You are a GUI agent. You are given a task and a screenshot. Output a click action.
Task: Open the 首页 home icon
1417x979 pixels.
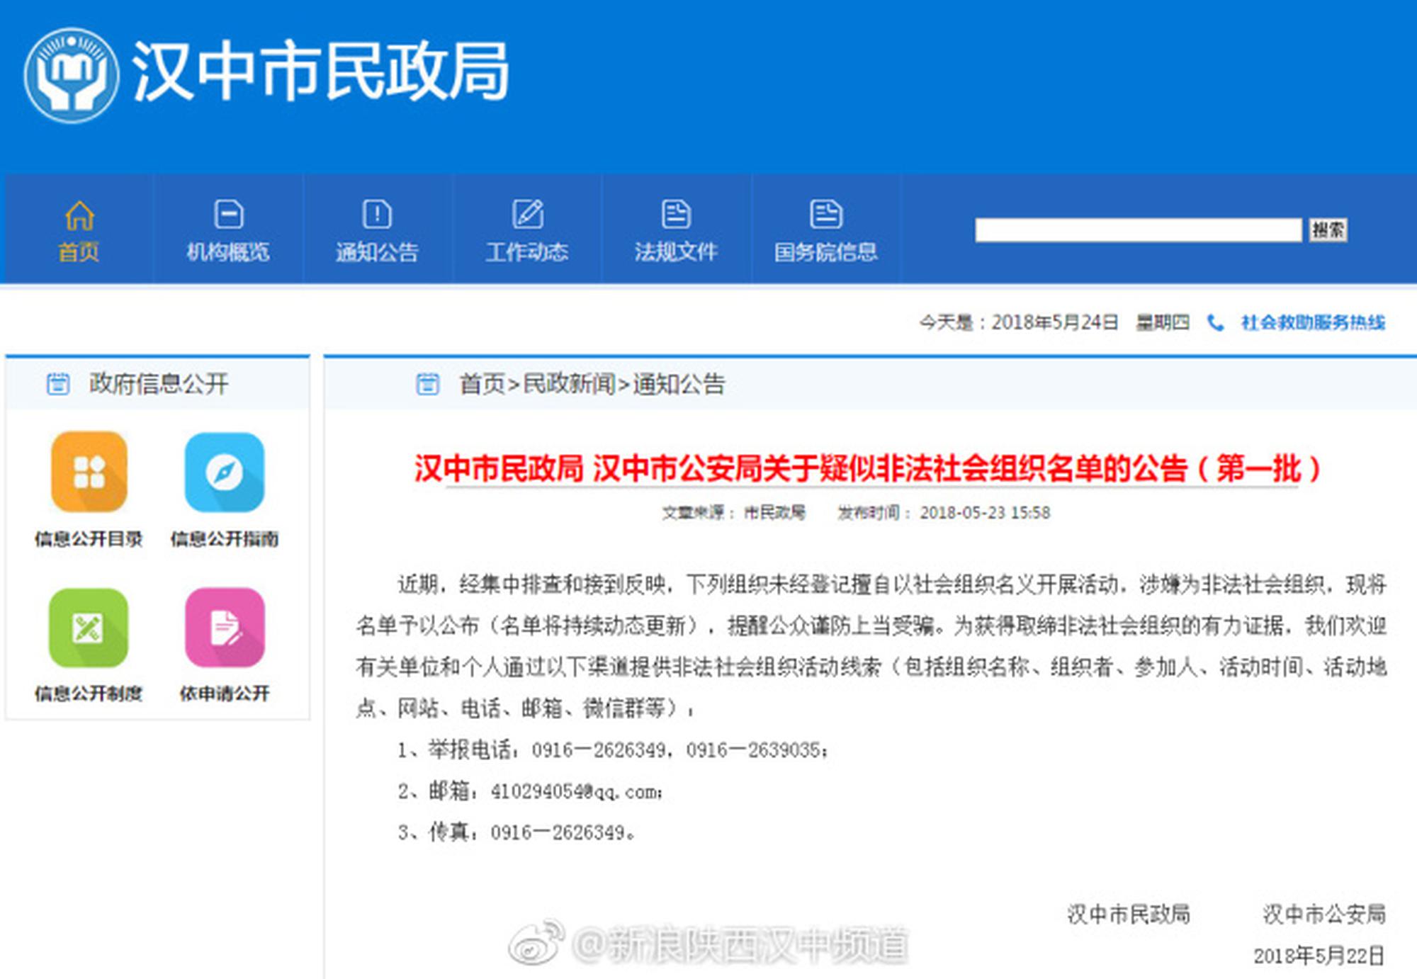[79, 216]
